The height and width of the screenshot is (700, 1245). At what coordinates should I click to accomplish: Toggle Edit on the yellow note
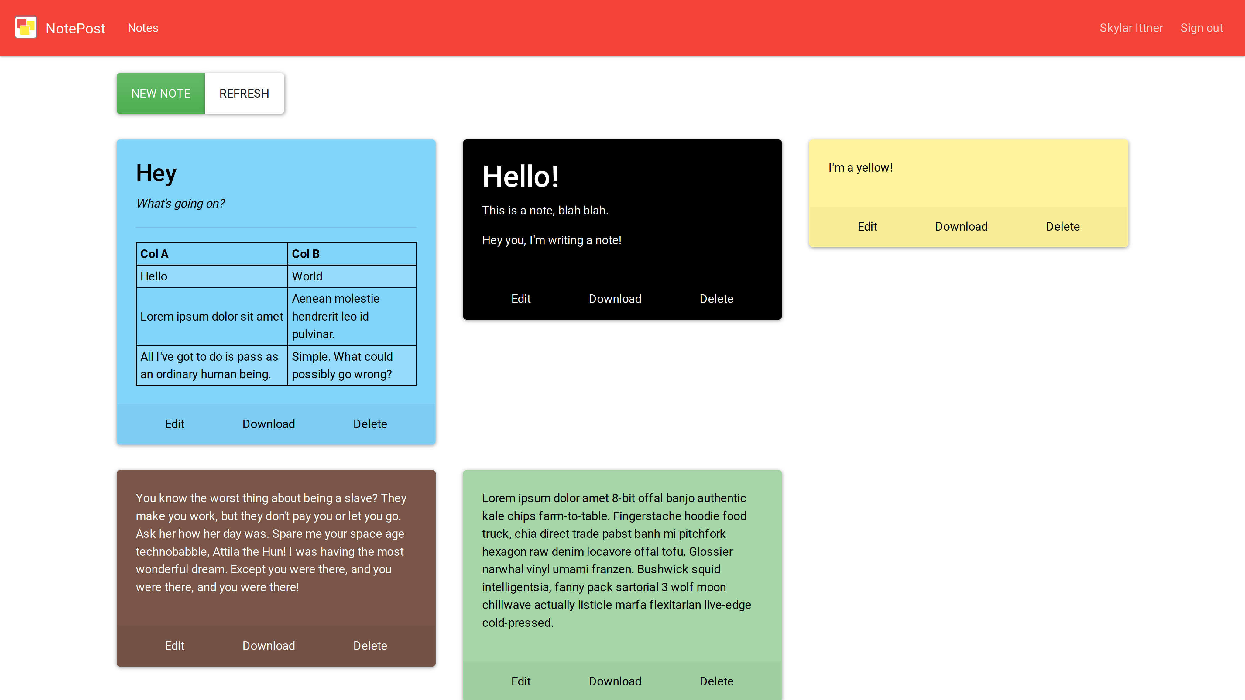[x=867, y=226]
